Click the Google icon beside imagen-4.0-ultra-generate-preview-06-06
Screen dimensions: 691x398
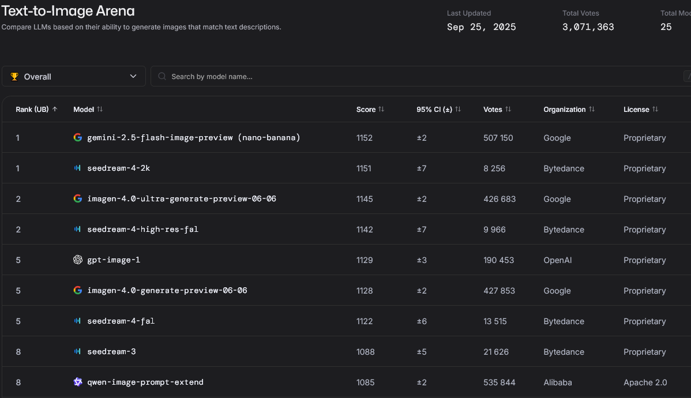(78, 199)
